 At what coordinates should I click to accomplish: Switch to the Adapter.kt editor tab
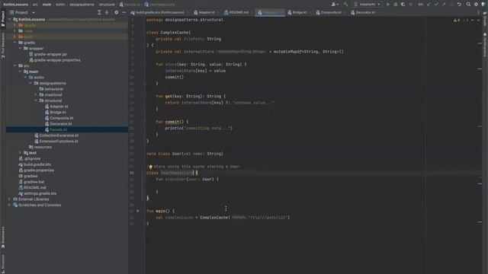click(x=205, y=12)
